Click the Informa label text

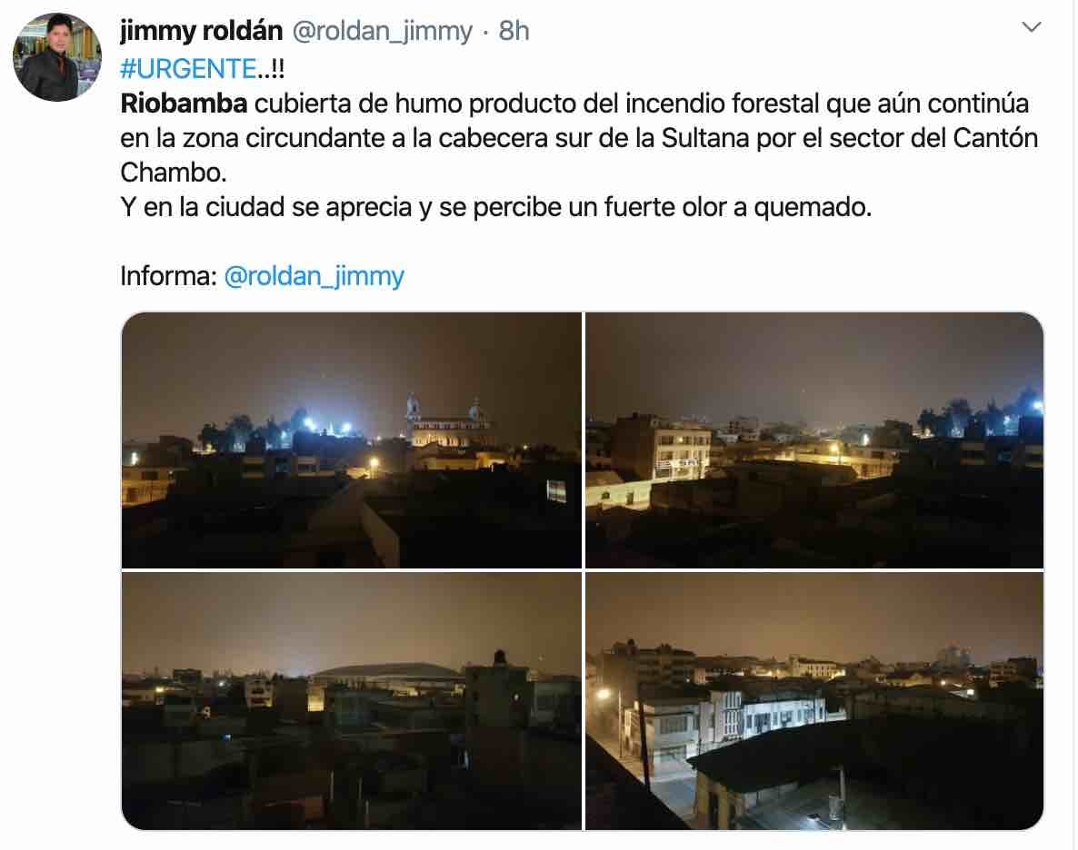(168, 276)
